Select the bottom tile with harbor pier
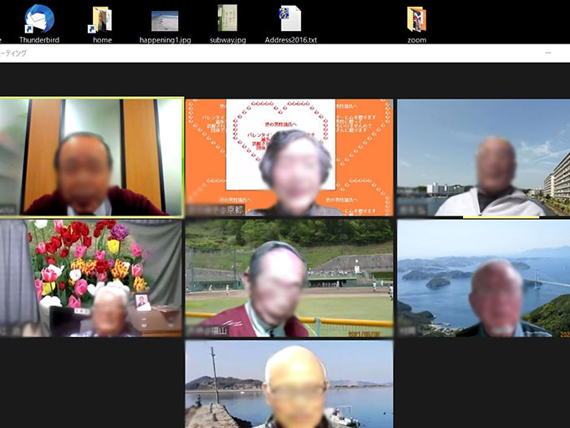 click(x=288, y=385)
